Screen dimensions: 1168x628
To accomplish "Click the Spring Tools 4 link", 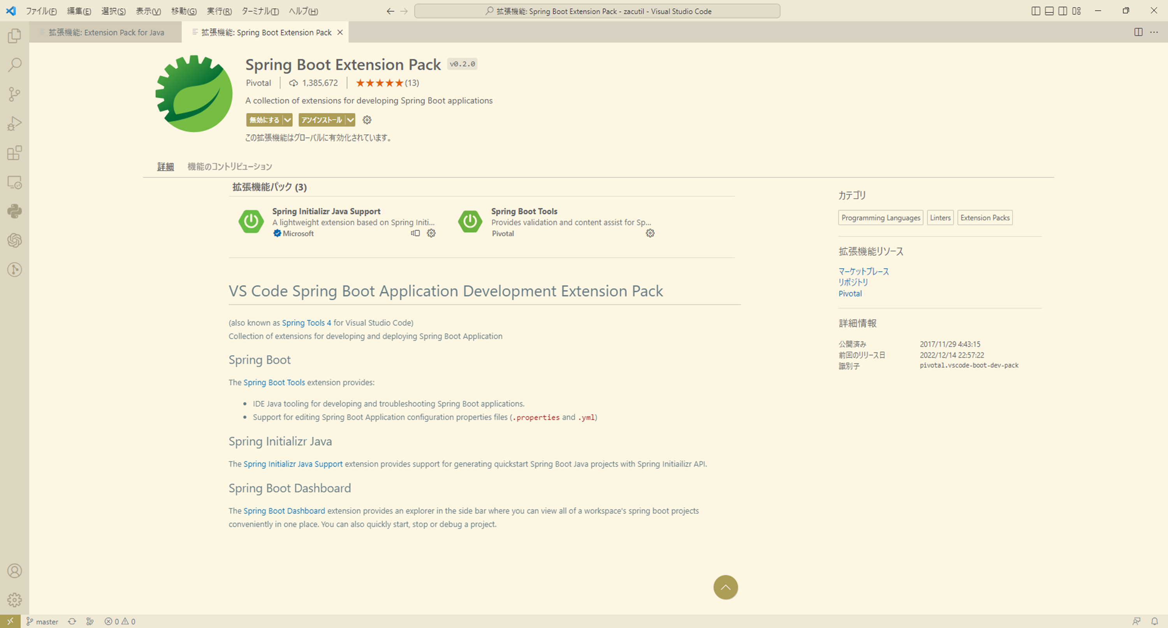I will click(306, 322).
